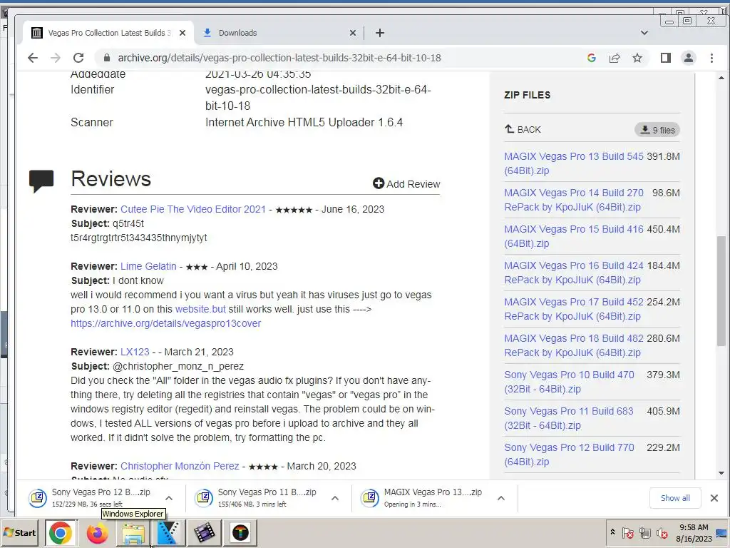
Task: Expand options for MAGIX Vegas Pro 13 download
Action: click(501, 498)
